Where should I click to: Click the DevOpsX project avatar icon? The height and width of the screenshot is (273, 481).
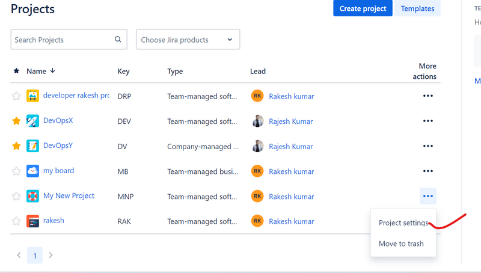click(x=32, y=121)
